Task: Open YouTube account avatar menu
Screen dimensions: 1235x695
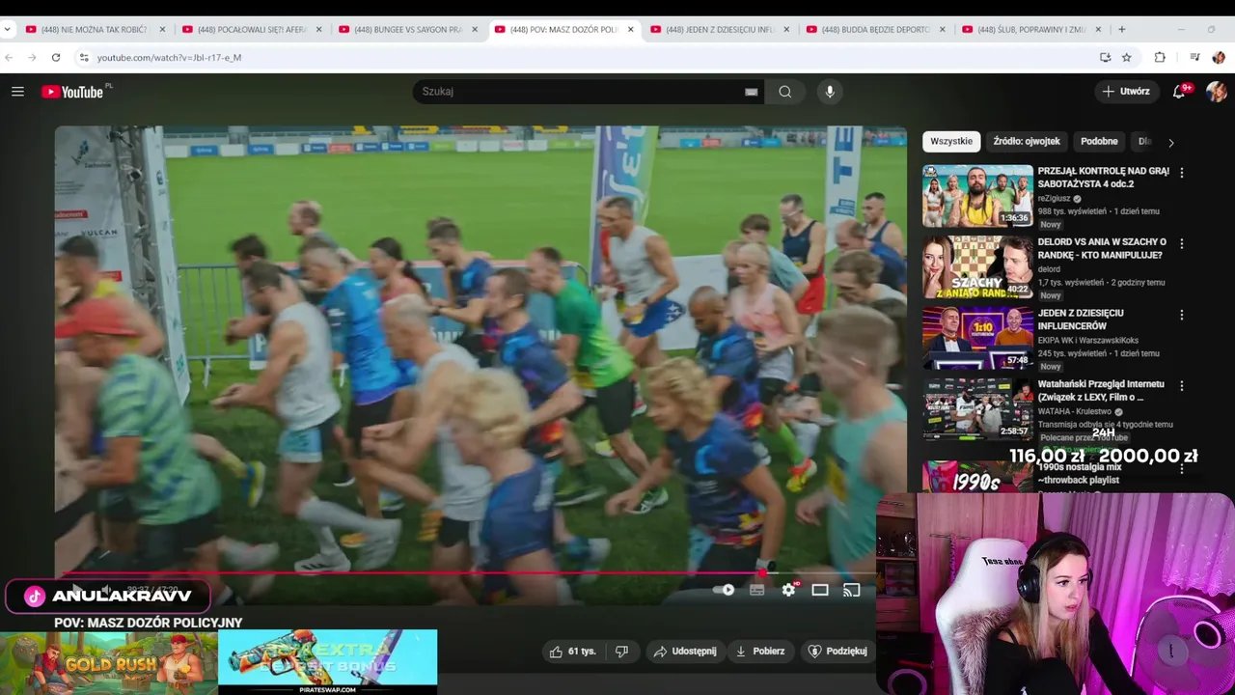Action: pyautogui.click(x=1216, y=92)
